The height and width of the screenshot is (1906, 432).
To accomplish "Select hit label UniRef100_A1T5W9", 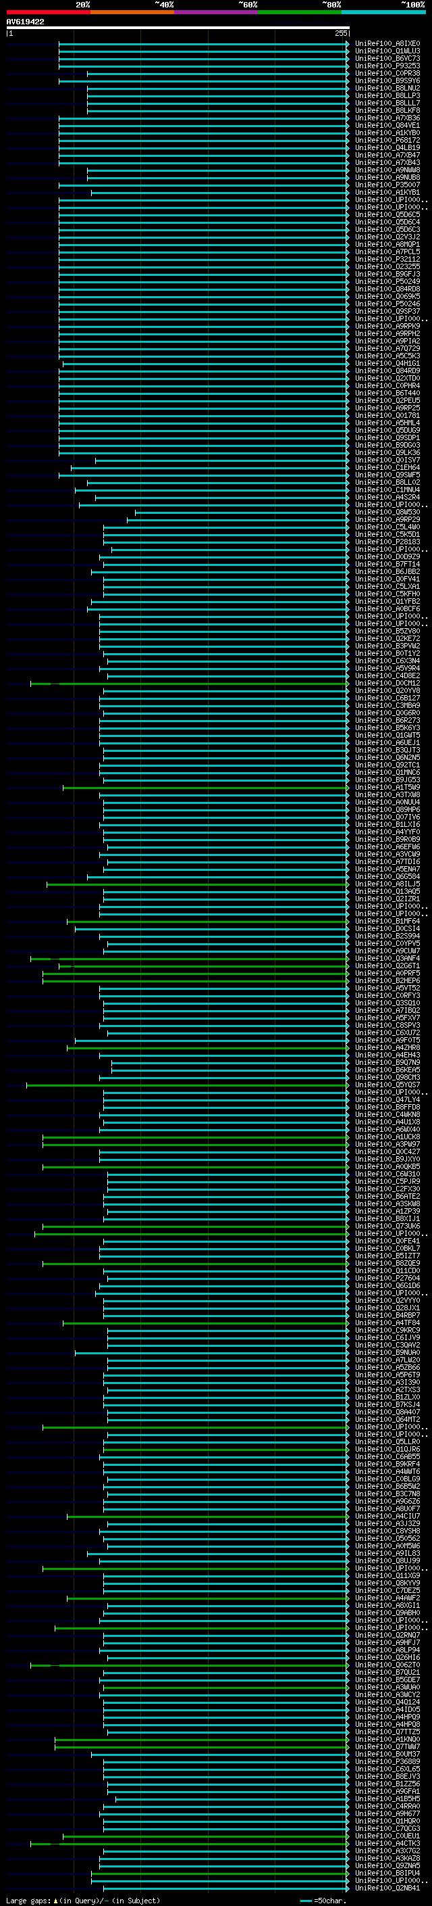I will tap(387, 787).
